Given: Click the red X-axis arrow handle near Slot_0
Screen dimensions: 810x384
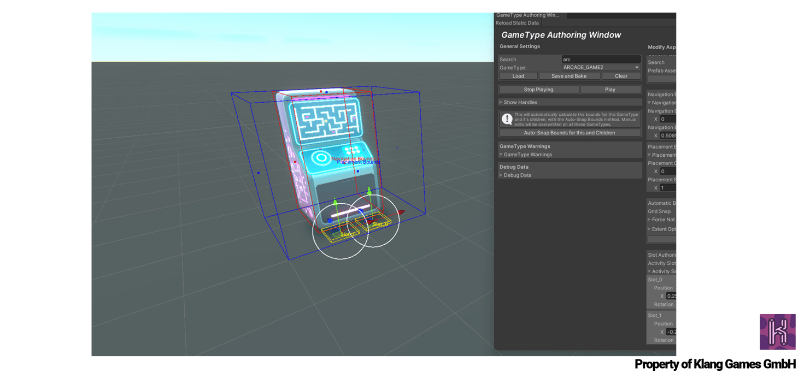Looking at the screenshot, I should [x=401, y=212].
